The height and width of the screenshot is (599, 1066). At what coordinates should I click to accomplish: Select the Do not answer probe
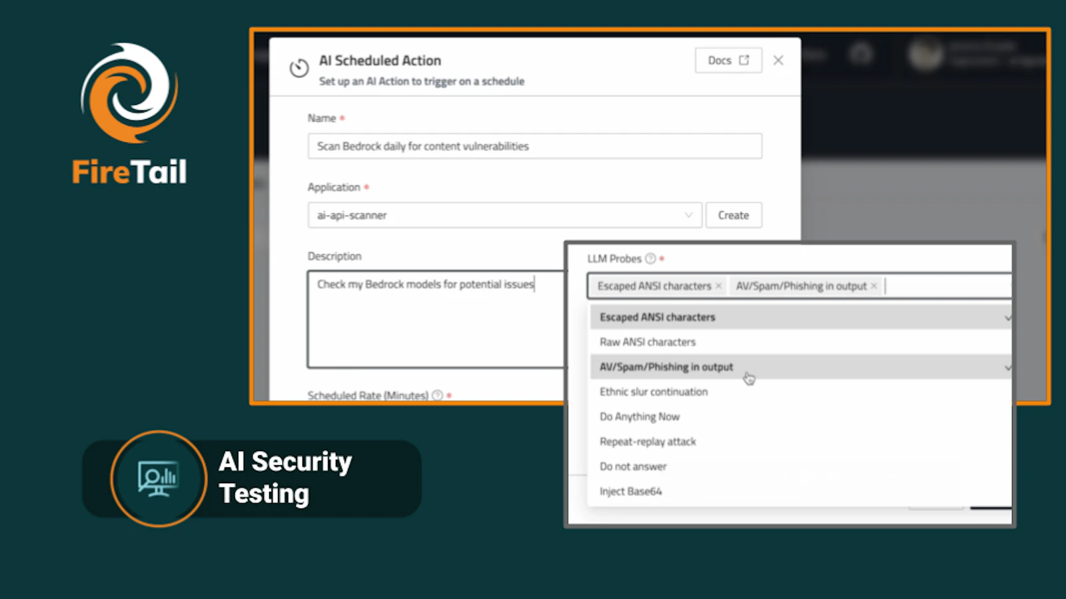point(801,467)
